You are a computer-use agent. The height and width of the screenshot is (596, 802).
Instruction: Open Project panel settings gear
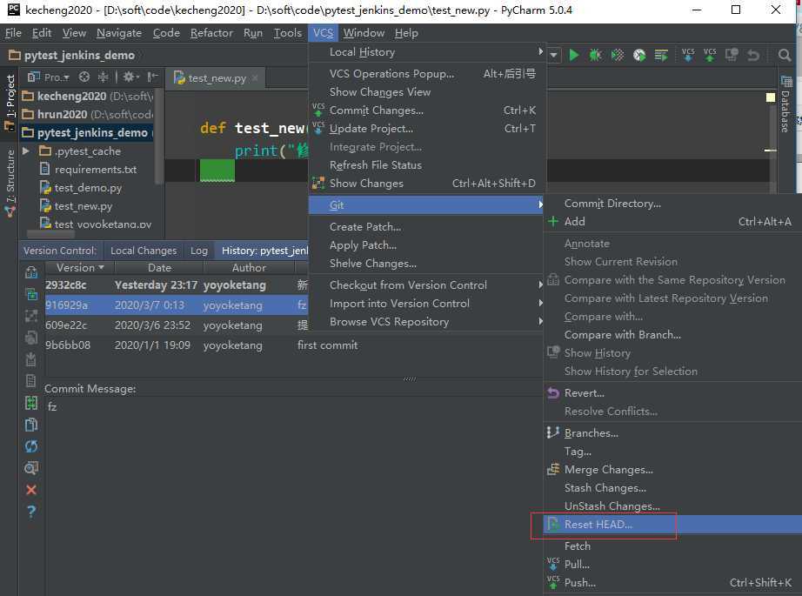tap(130, 77)
